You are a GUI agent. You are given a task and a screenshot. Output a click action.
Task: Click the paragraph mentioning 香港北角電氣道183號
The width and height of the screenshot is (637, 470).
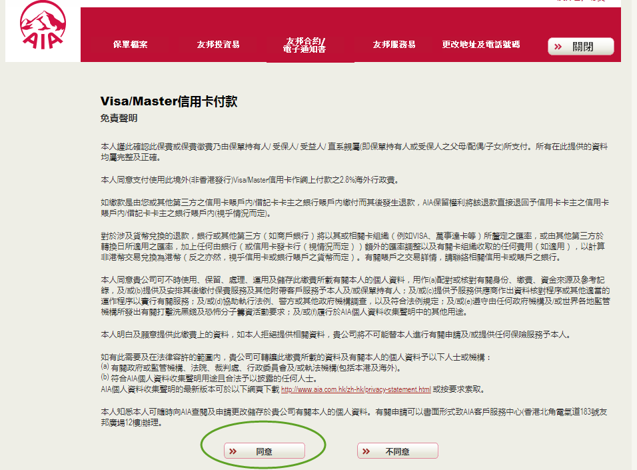tap(354, 417)
